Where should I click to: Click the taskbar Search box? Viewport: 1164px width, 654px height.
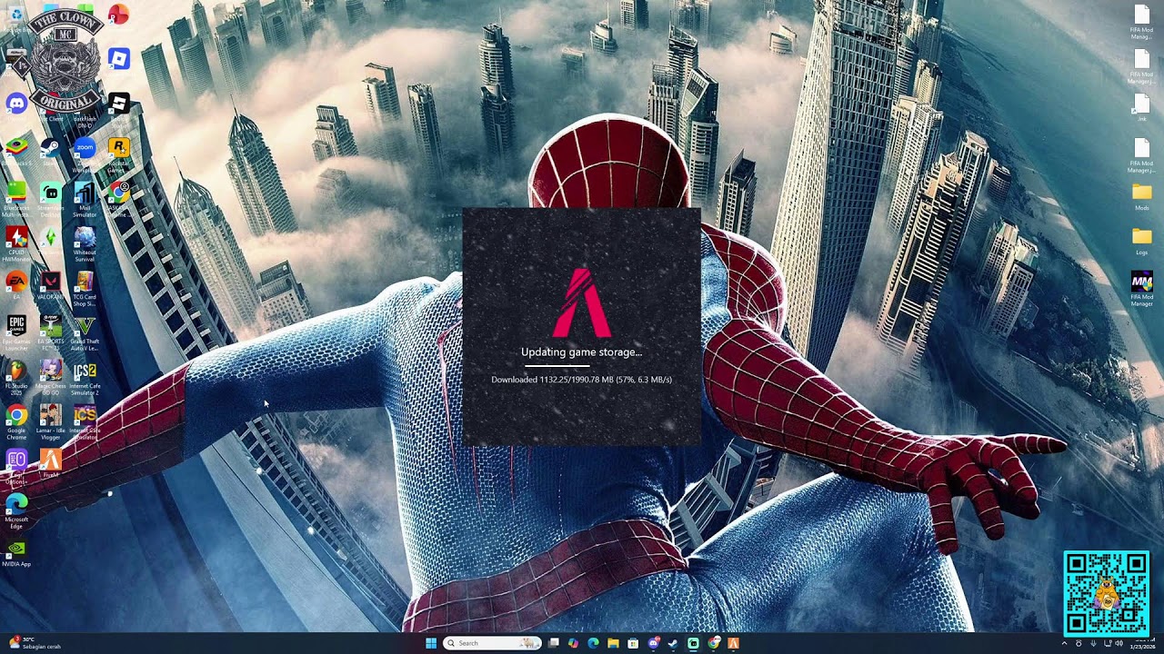click(491, 643)
